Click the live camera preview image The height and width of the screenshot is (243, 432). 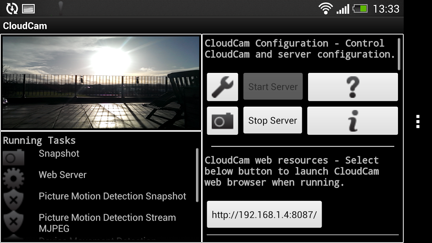101,83
